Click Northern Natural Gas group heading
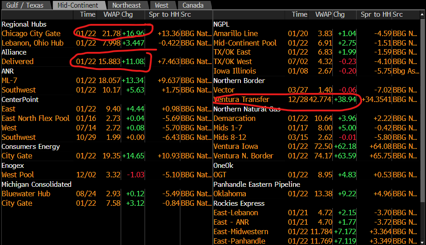 pos(247,109)
